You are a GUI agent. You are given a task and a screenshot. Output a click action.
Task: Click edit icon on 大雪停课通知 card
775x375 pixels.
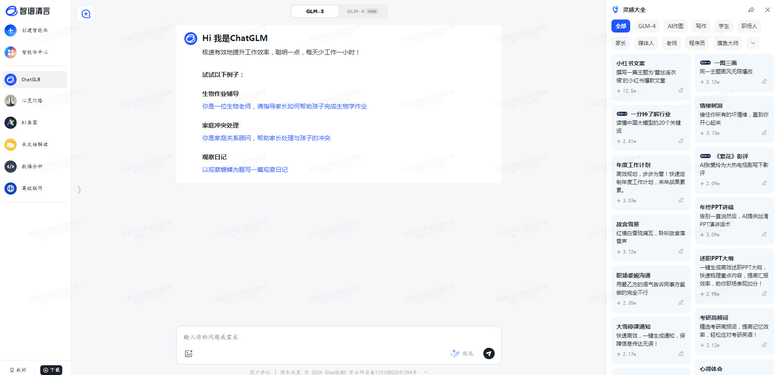[681, 354]
